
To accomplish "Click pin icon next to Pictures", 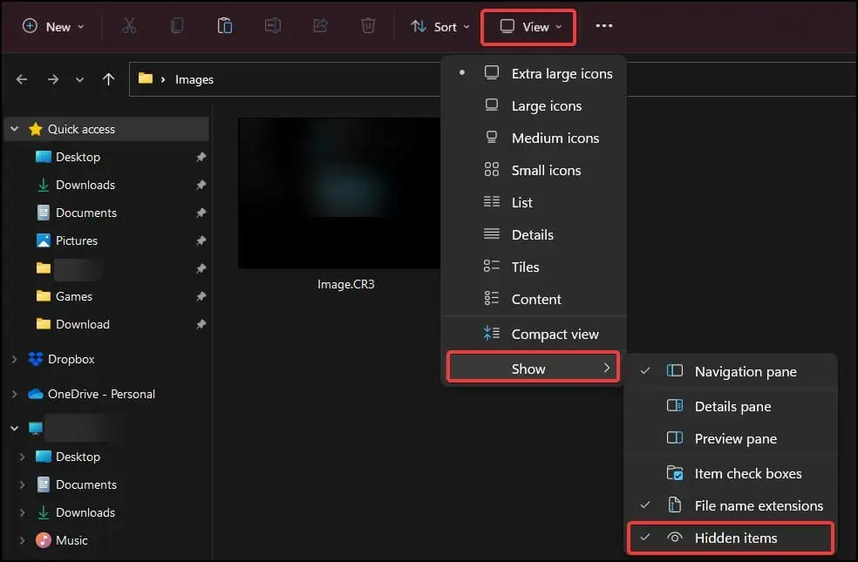I will [201, 240].
